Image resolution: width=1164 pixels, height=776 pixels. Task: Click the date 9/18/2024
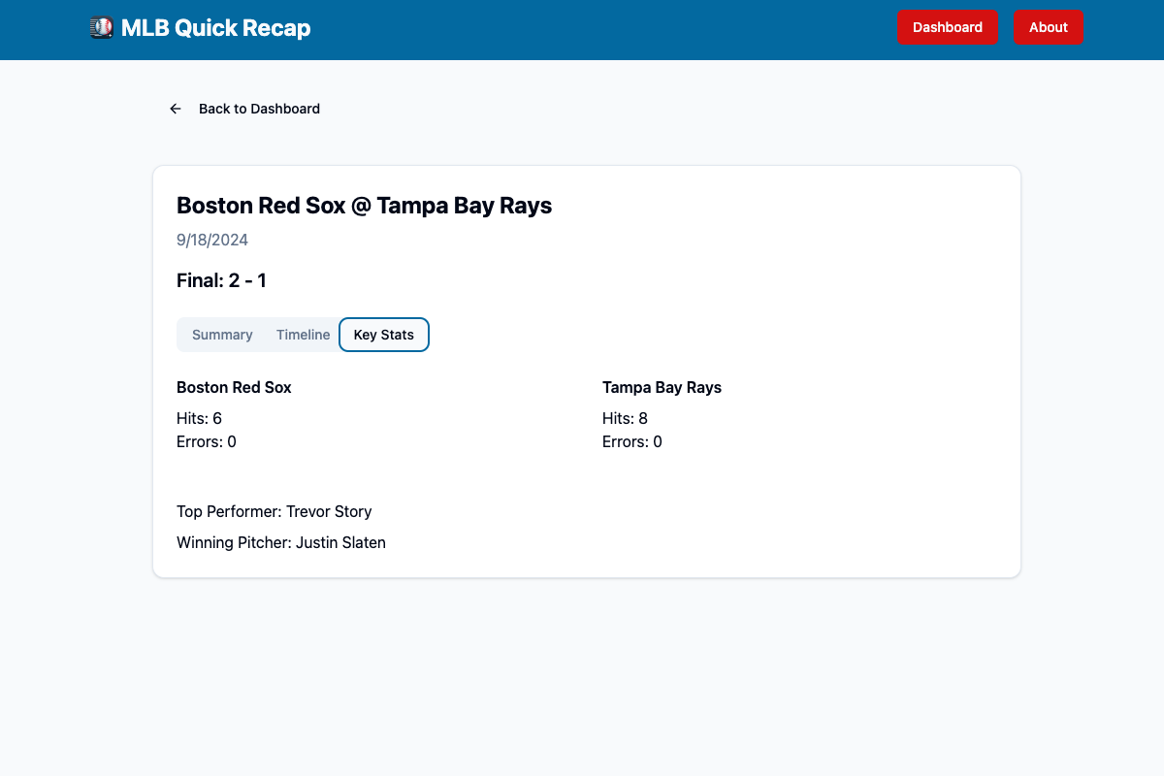coord(212,240)
